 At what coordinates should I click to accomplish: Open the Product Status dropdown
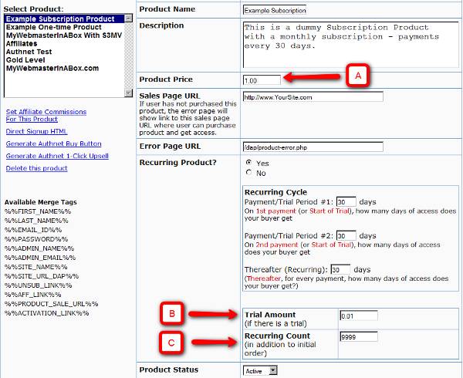tap(260, 370)
